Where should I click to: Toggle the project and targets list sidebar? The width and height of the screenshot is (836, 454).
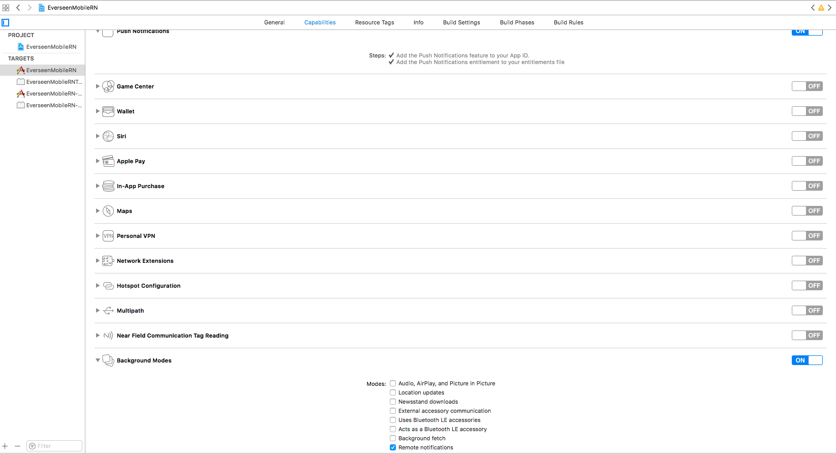click(x=6, y=22)
